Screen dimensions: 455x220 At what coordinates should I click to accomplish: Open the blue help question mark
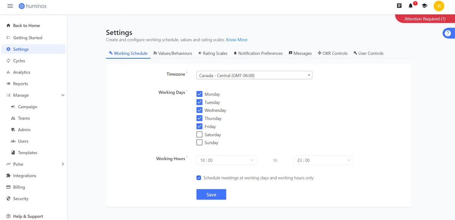tap(447, 33)
